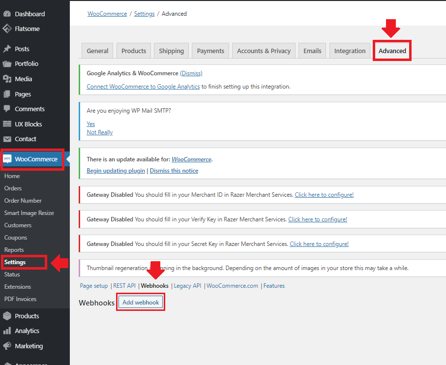Screen dimensions: 446x365
Task: Click the Dashboard gauge icon
Action: pos(7,14)
